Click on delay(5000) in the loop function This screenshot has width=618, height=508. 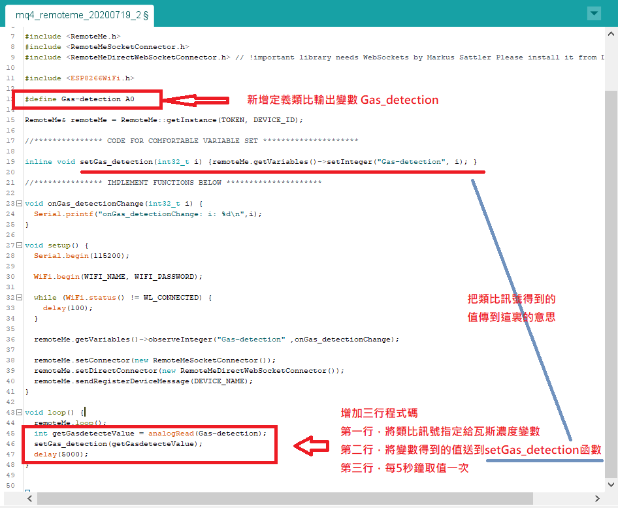coord(60,454)
